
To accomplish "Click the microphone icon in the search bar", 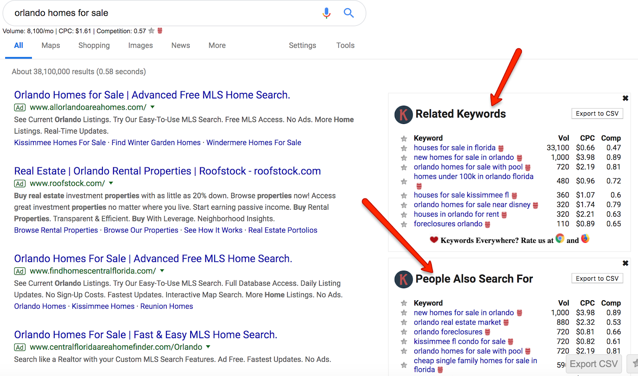I will tap(327, 13).
